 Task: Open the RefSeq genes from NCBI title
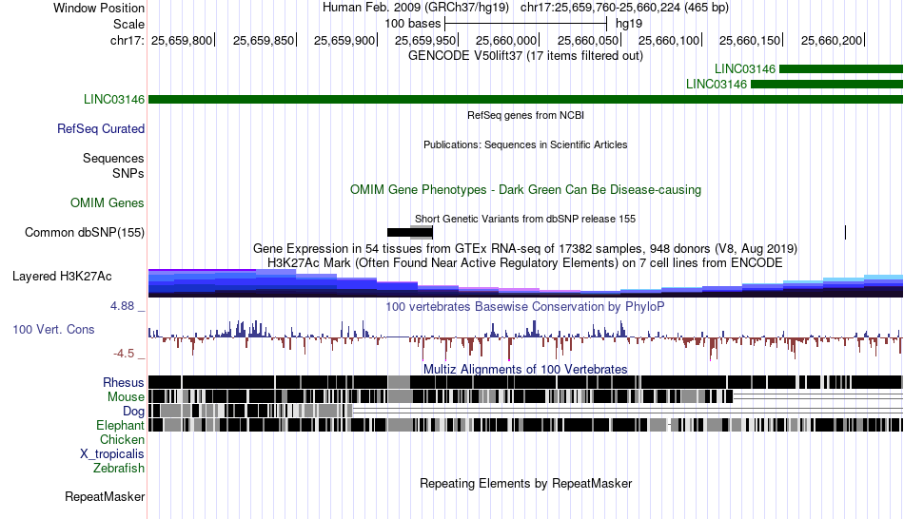525,115
